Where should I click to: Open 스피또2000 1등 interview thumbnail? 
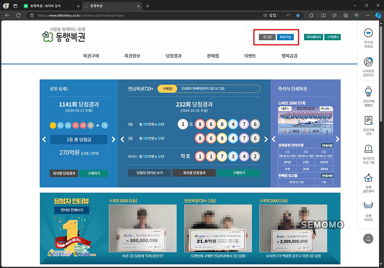293,228
